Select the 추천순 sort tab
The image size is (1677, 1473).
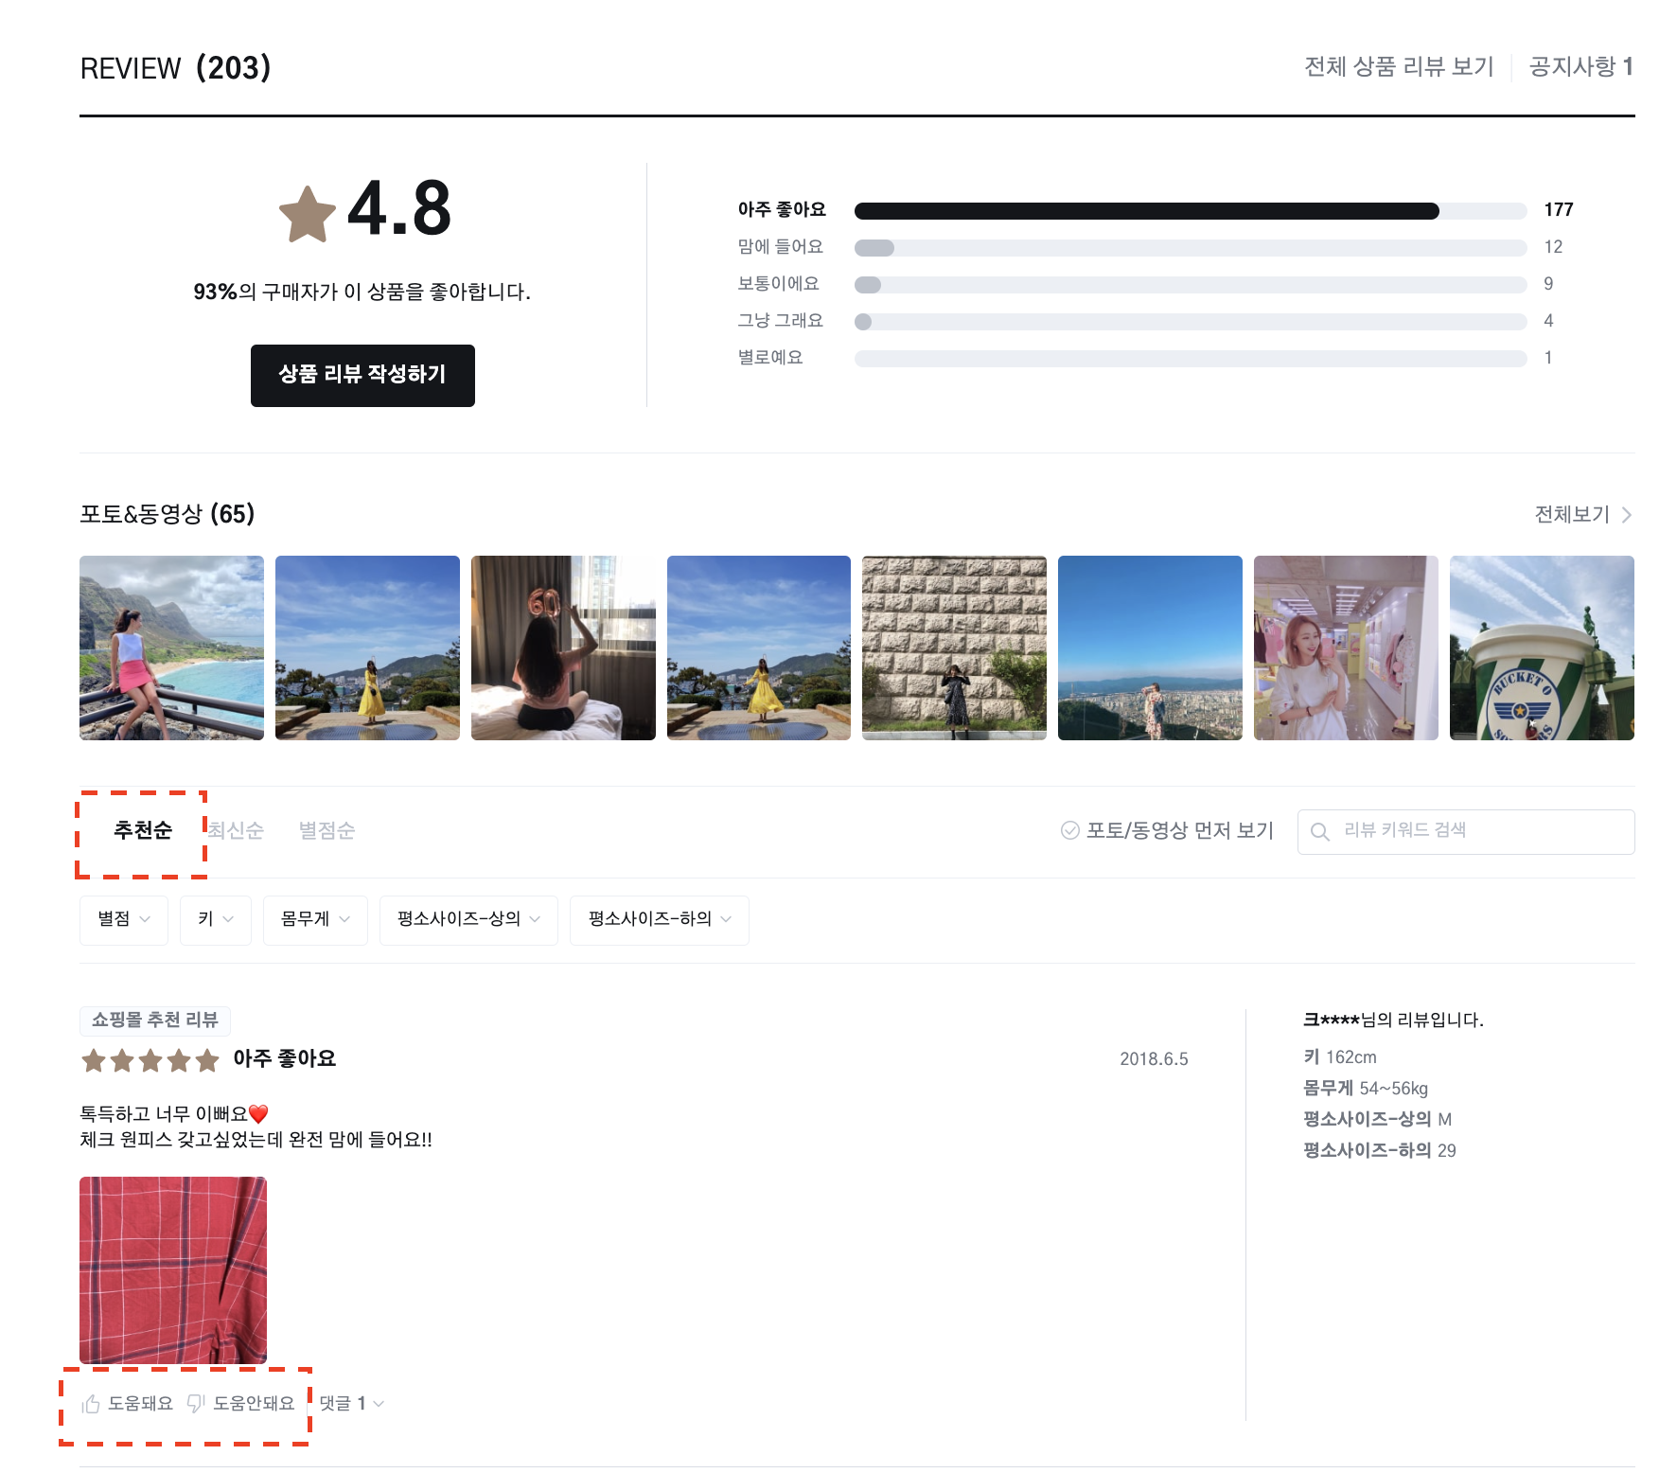[x=143, y=830]
